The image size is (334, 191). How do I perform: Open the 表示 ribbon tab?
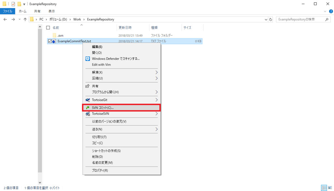click(52, 11)
